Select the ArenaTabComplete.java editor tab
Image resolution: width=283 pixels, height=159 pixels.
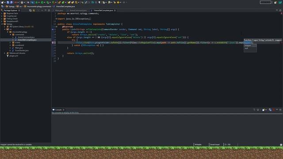[103, 11]
